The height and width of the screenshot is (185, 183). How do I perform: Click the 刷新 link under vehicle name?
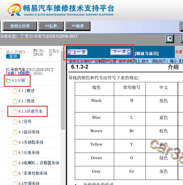point(38,73)
